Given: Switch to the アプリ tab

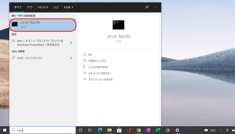Looking at the screenshot, I should point(30,7).
